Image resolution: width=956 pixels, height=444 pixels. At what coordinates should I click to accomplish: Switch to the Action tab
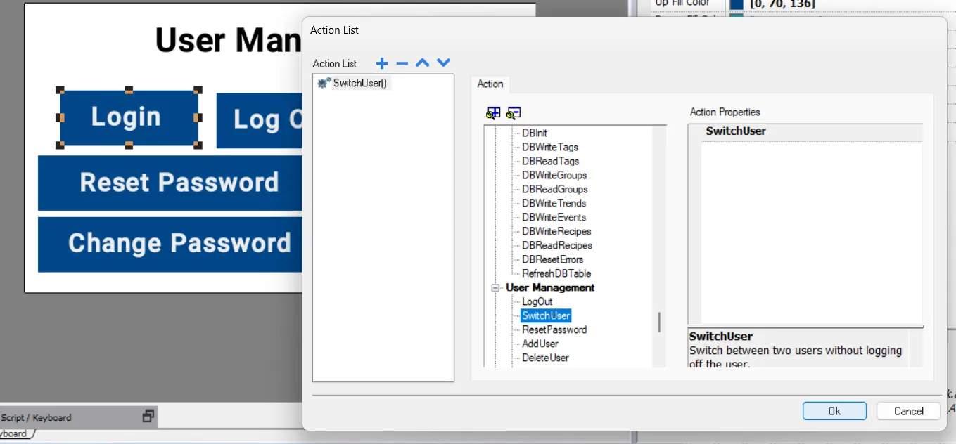point(490,84)
